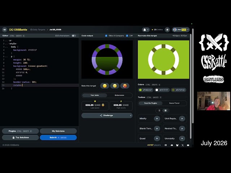This screenshot has height=173, width=231.
Task: Submit the solution
Action: (58, 138)
